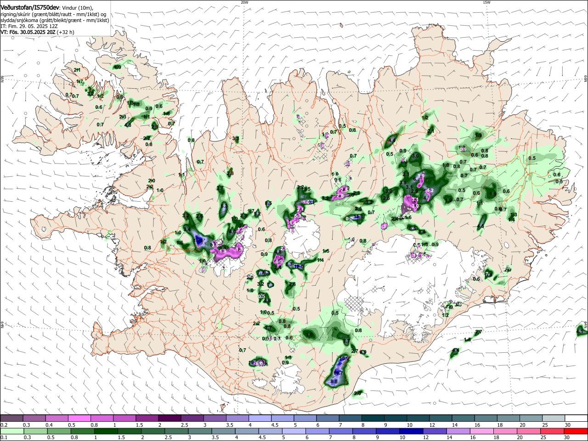588x441 pixels.
Task: Click the 8.8 precipitation value on the map
Action: tap(334, 382)
